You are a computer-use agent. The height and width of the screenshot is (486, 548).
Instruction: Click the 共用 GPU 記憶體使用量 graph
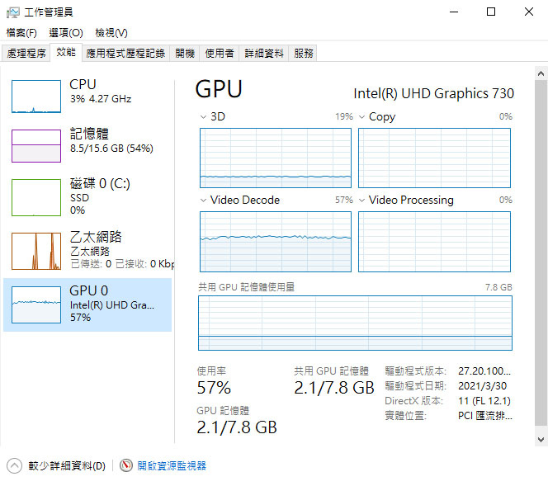[355, 323]
